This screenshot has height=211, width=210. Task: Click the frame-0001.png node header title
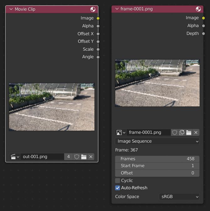[x=137, y=9]
